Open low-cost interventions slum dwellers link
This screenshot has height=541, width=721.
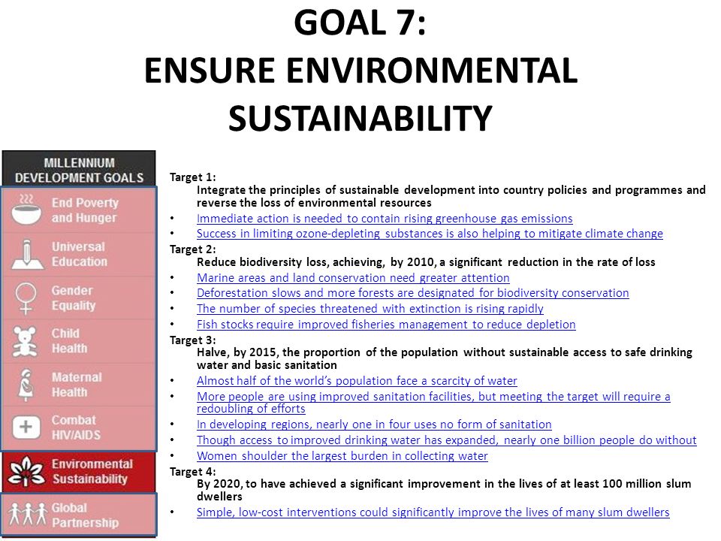(433, 512)
